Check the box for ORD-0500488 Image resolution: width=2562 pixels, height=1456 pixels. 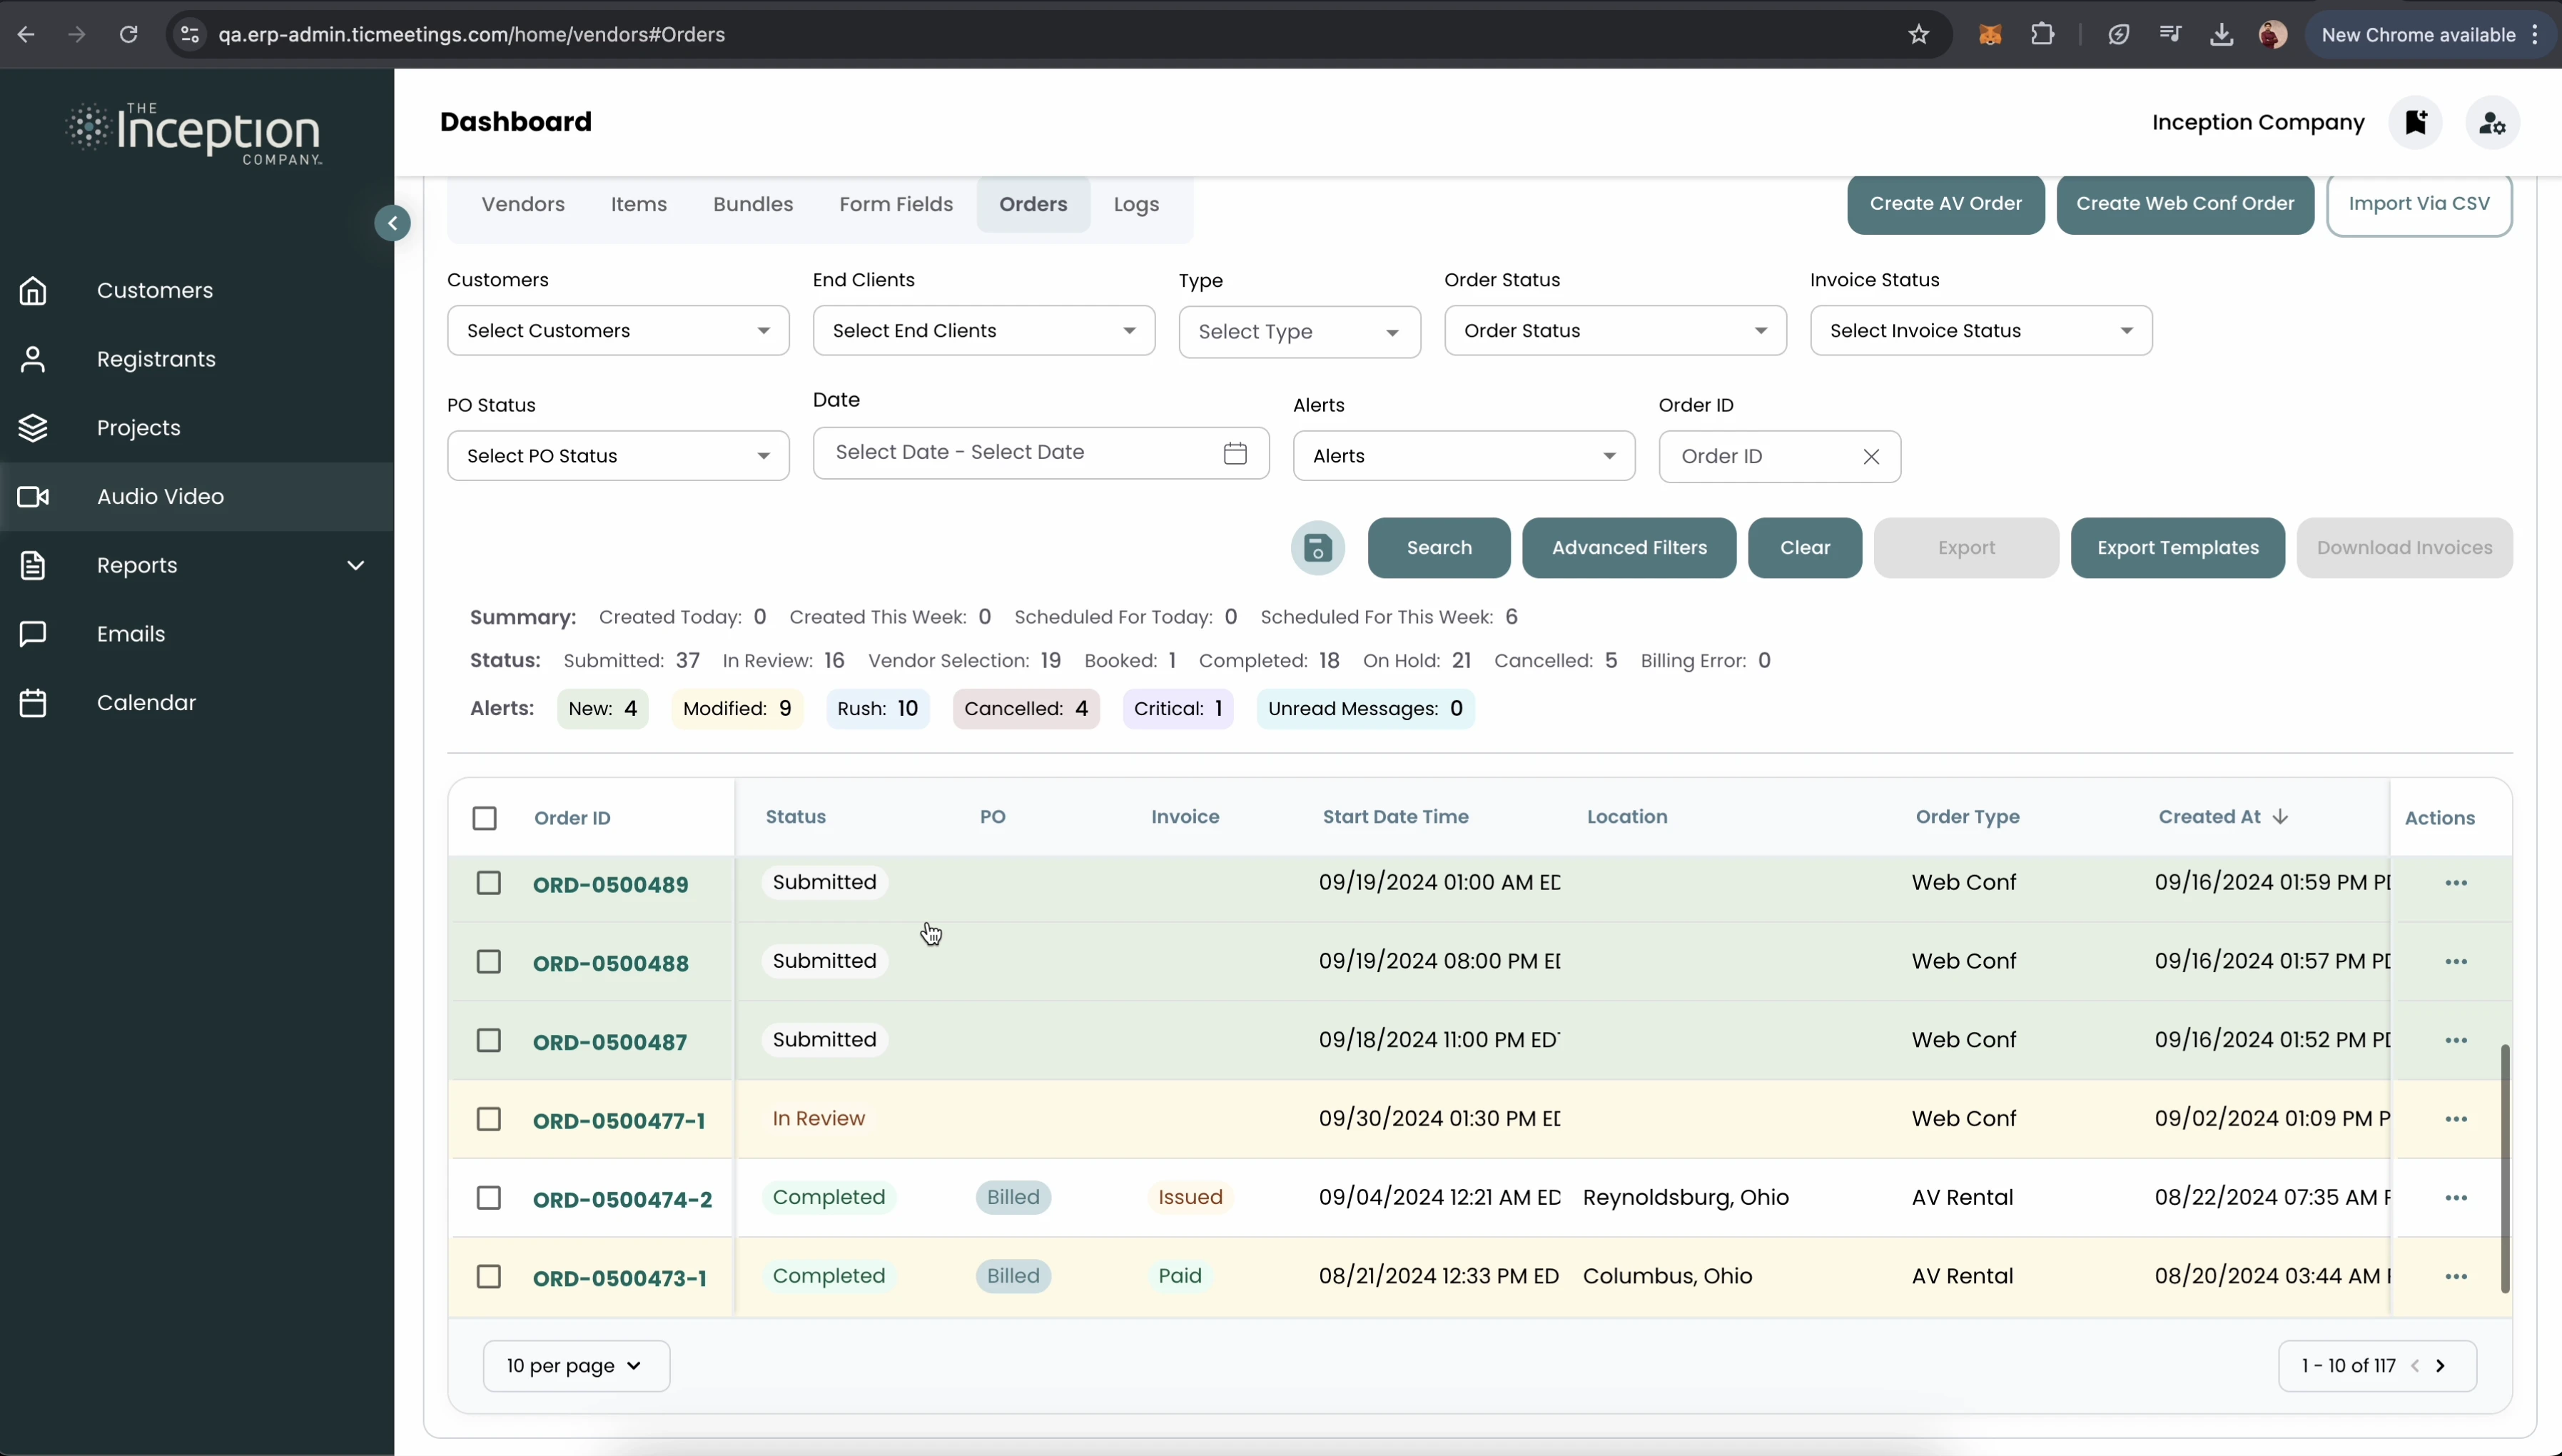489,962
